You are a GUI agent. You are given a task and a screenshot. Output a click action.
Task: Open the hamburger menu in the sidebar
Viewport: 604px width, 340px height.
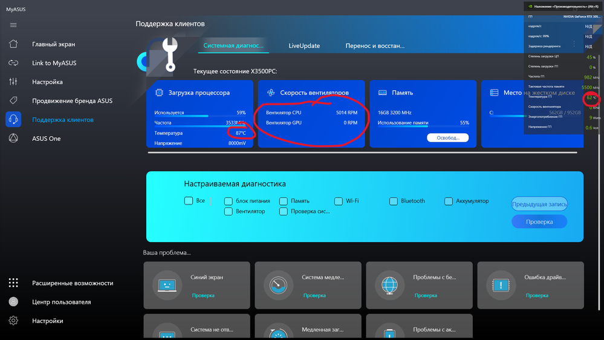pyautogui.click(x=13, y=25)
